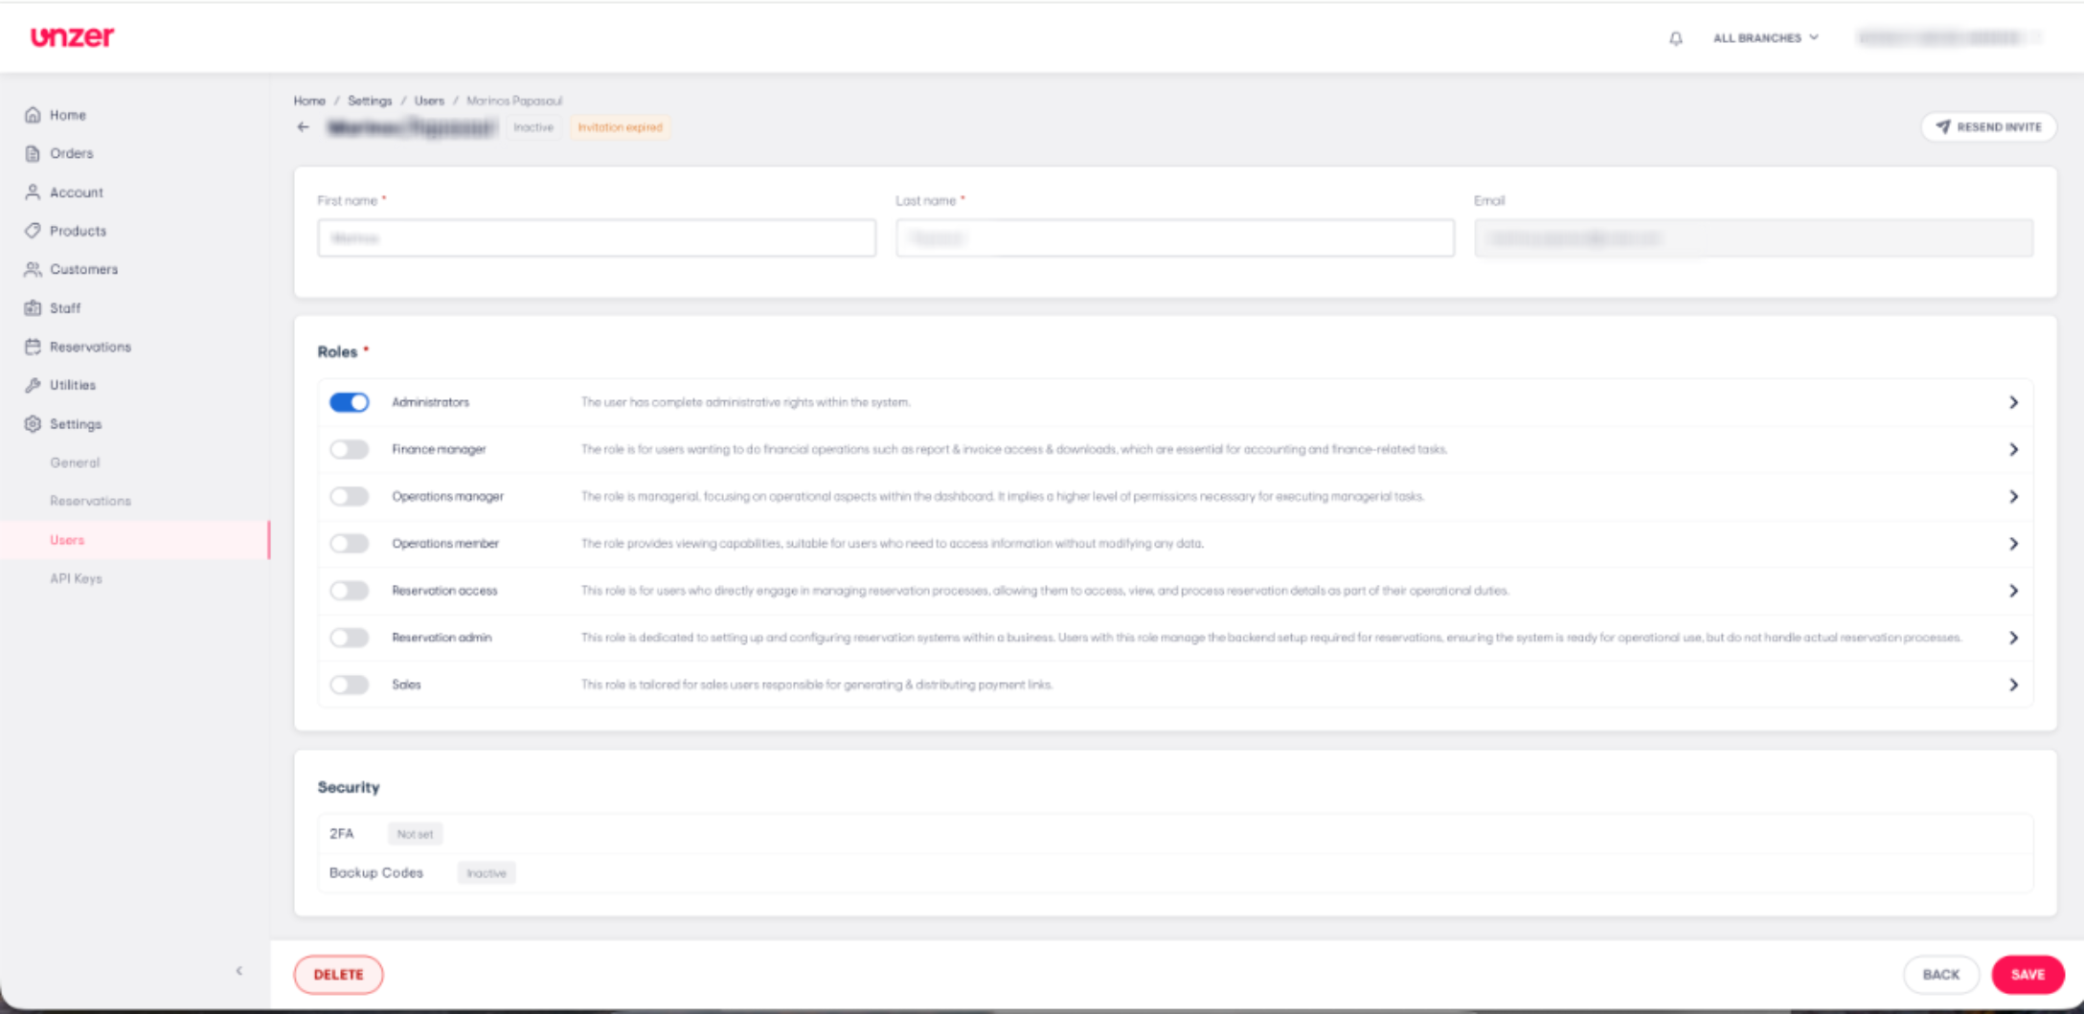
Task: Enable the Operations manager role toggle
Action: click(349, 496)
